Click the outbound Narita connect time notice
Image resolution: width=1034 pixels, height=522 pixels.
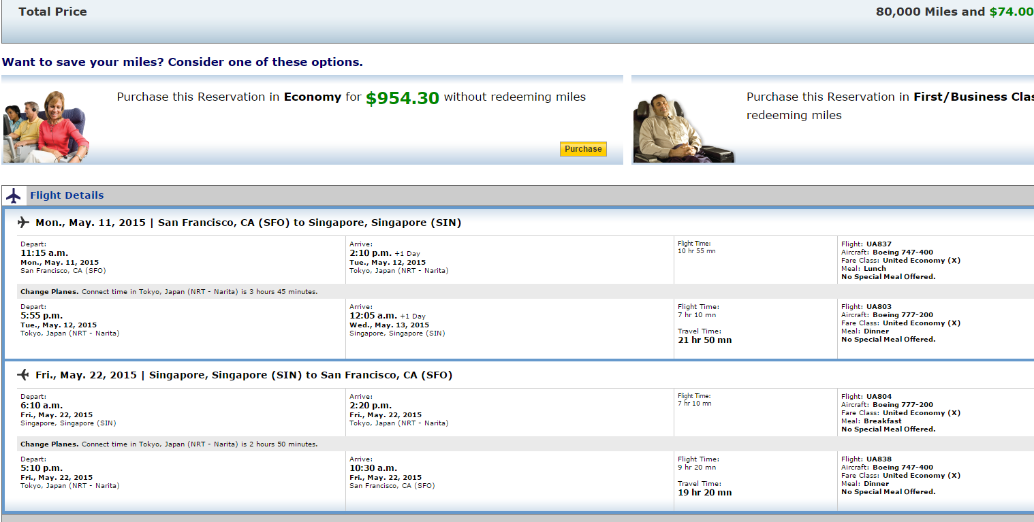[x=169, y=292]
